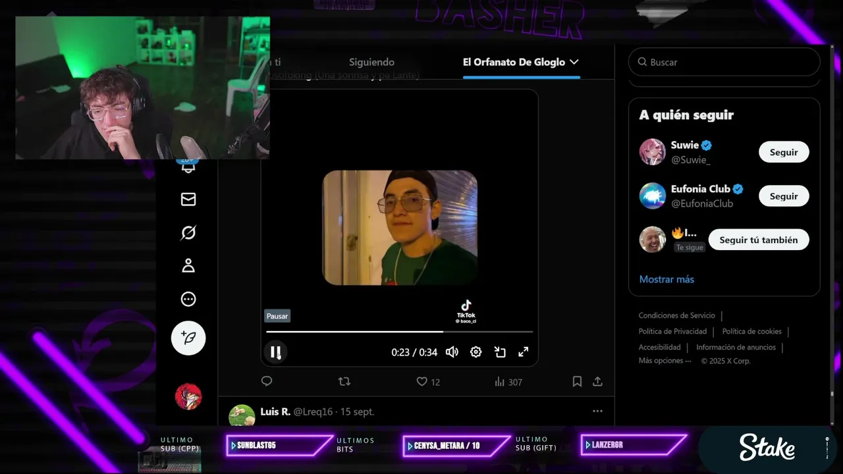This screenshot has width=843, height=474.
Task: Open Política de cookies link
Action: (x=751, y=331)
